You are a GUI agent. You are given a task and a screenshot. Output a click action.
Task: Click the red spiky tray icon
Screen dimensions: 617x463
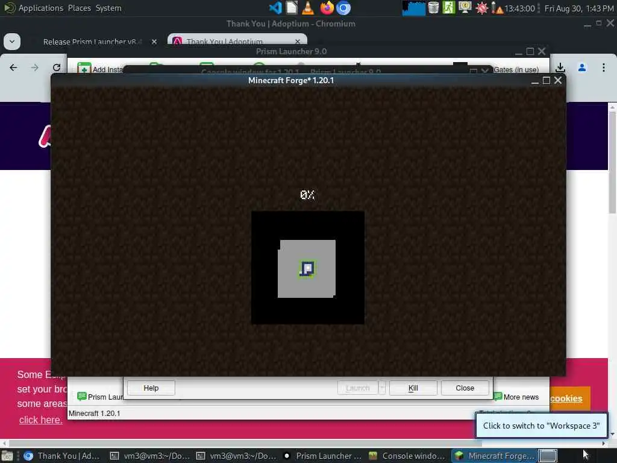click(x=481, y=8)
